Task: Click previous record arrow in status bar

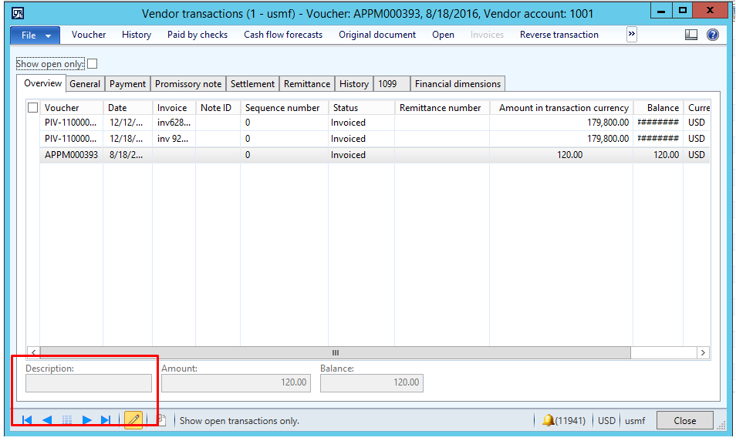Action: (47, 420)
